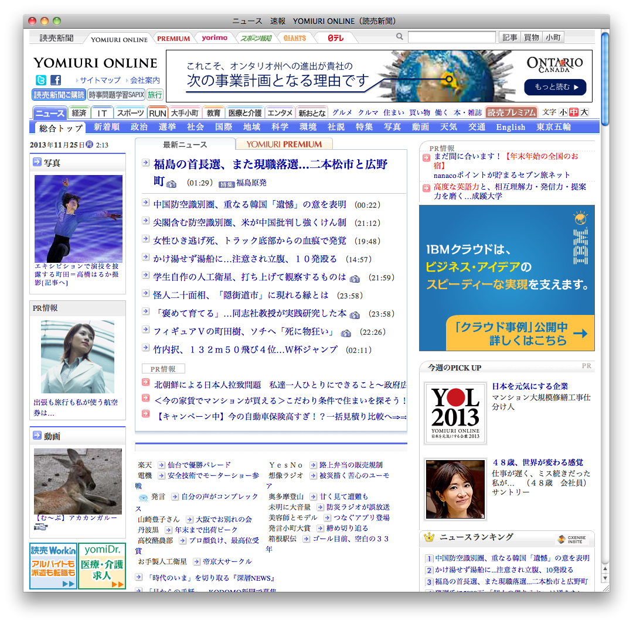Choose the 買物 search scope button
This screenshot has width=633, height=624.
point(531,37)
